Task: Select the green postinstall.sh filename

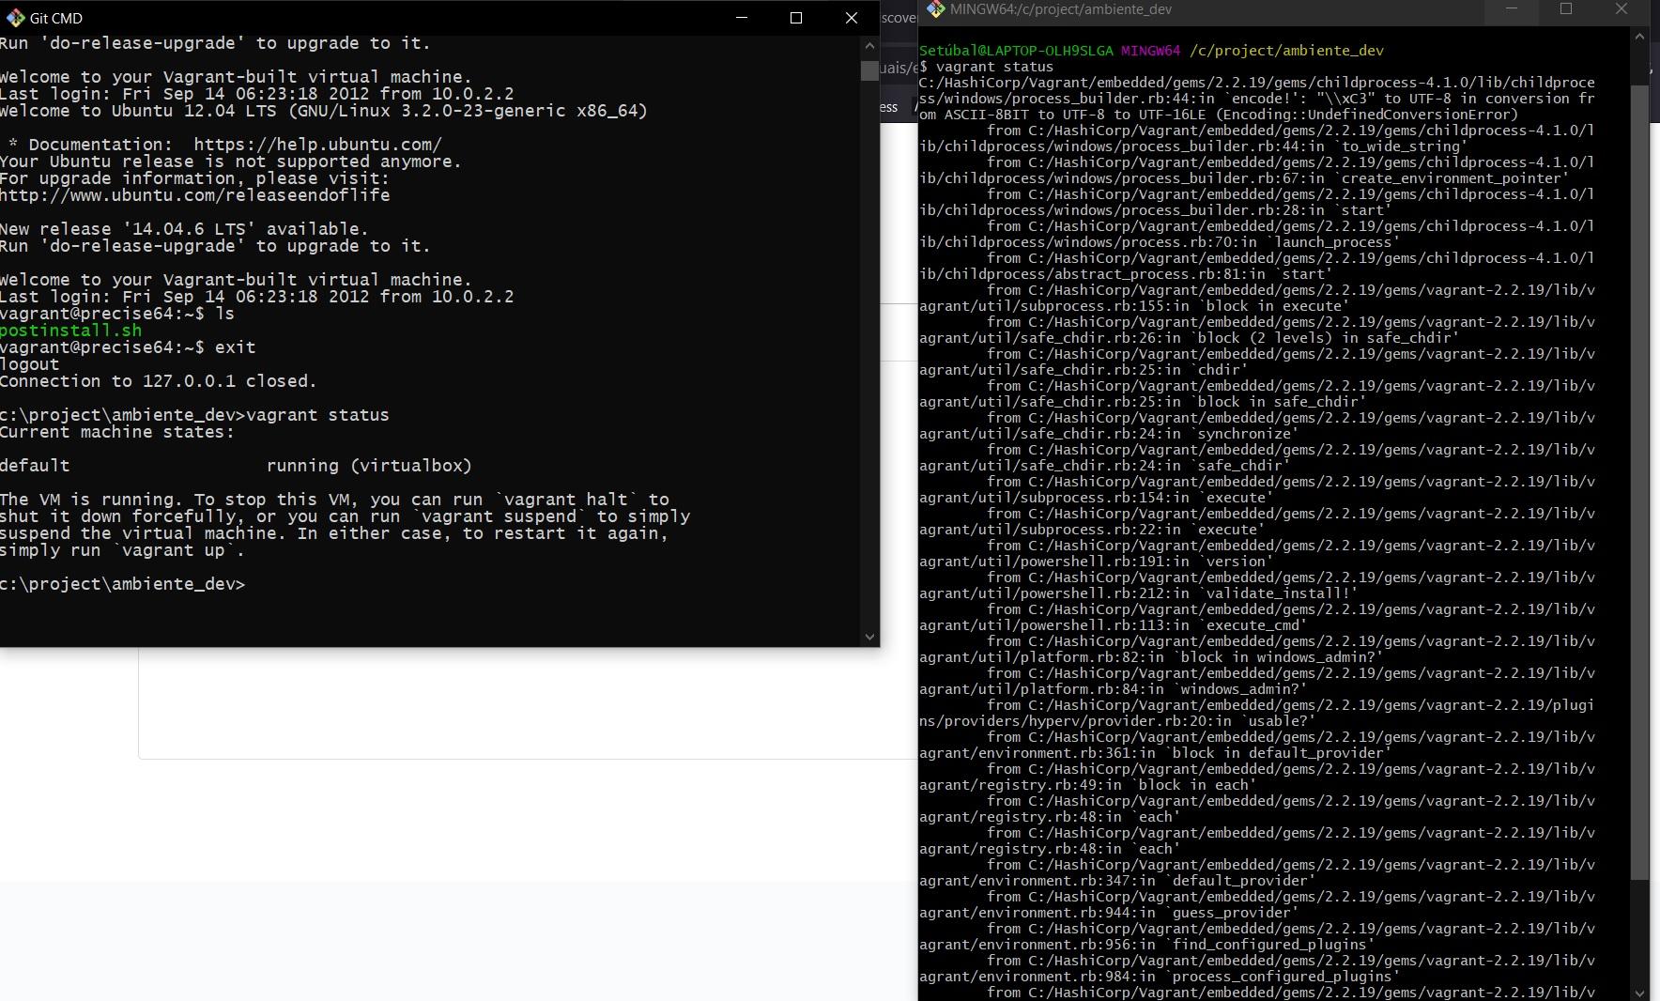Action: pyautogui.click(x=69, y=331)
